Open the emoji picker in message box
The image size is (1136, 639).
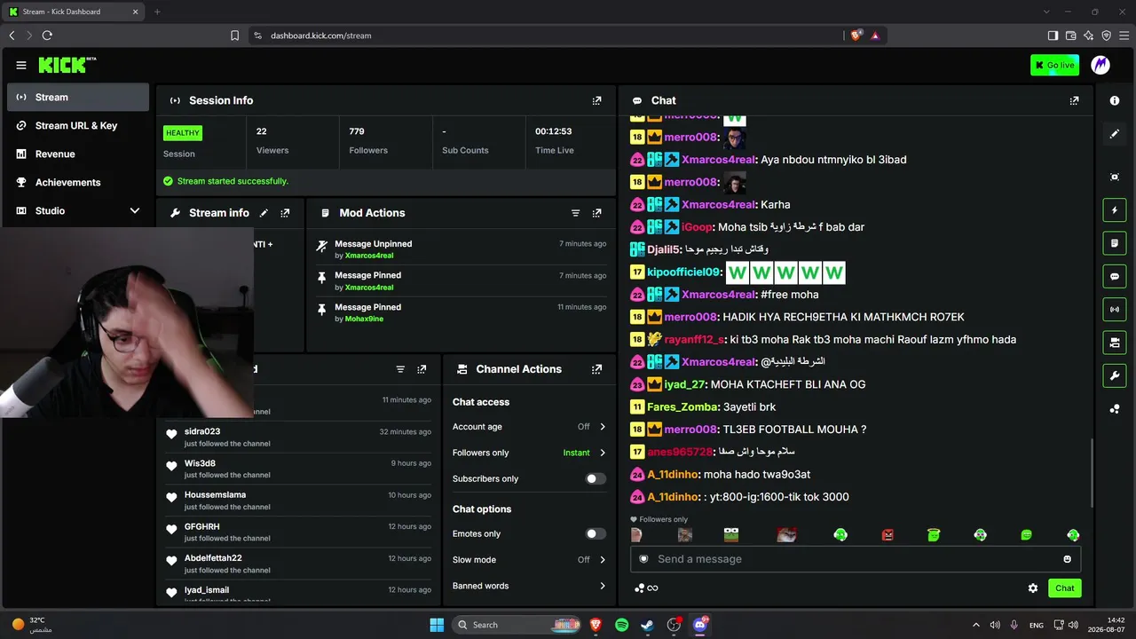1067,559
